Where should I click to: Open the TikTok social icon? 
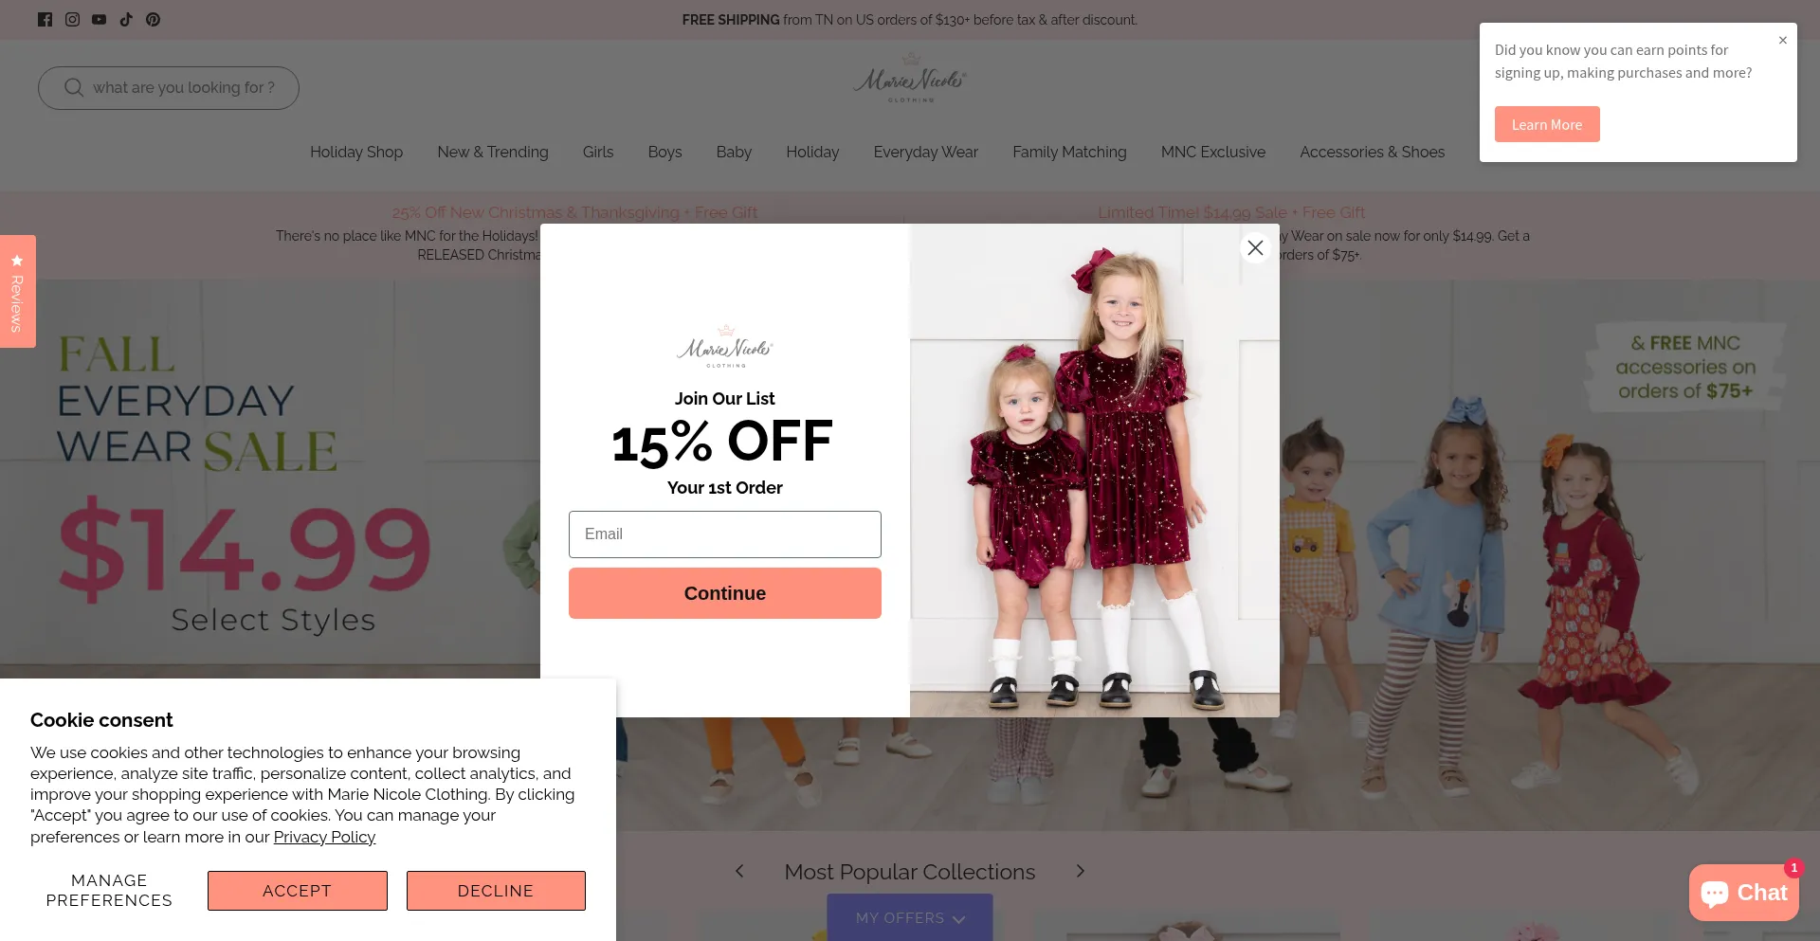point(126,19)
